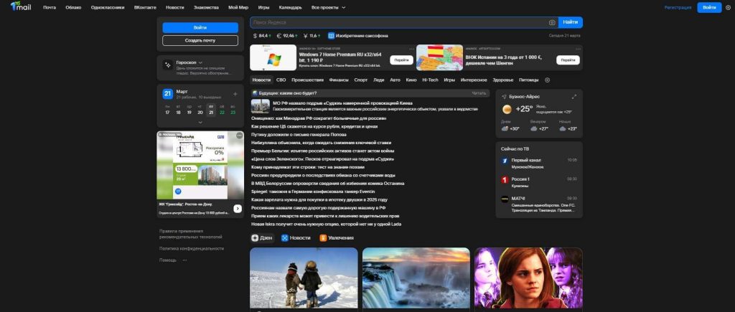Click the blue Войти button in sidebar
Image resolution: width=735 pixels, height=312 pixels.
point(200,28)
